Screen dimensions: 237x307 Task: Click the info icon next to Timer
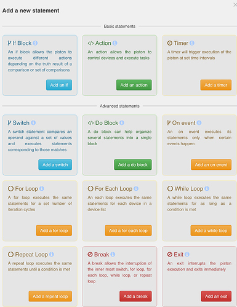(192, 43)
